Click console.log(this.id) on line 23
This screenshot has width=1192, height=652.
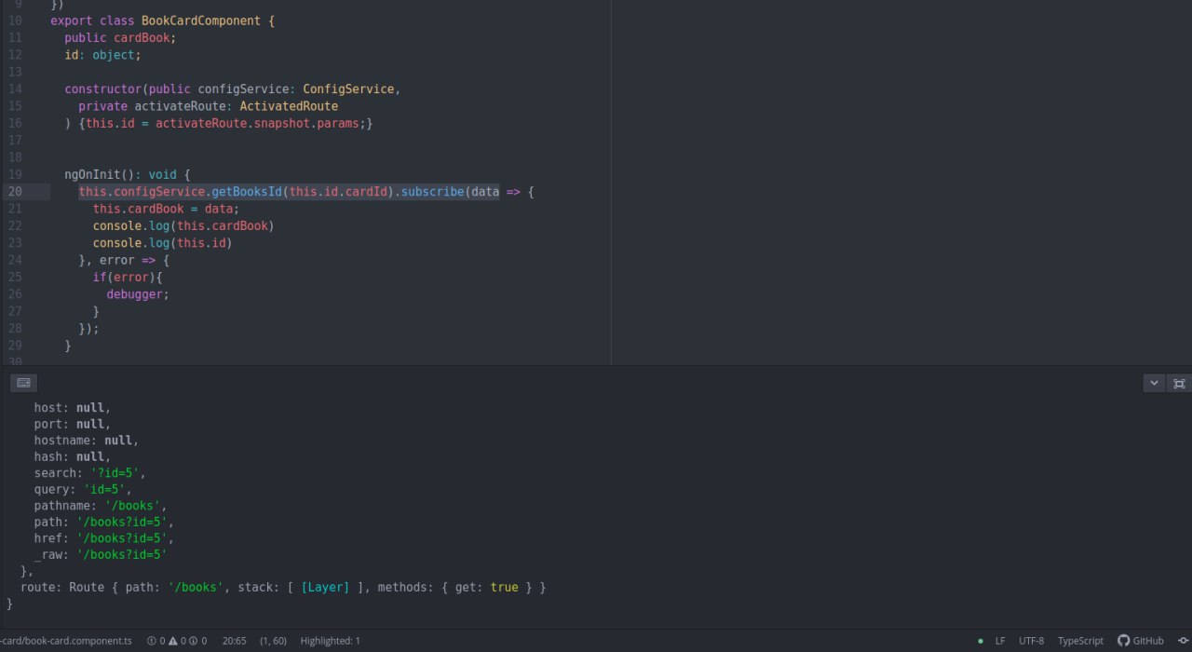point(162,243)
